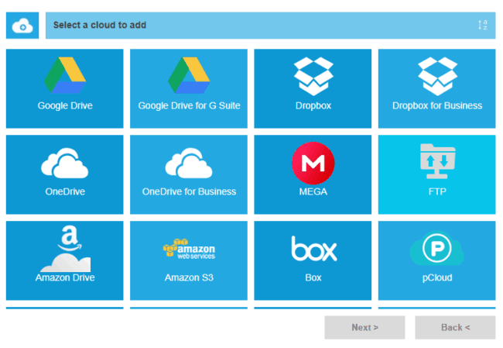
Task: Click the Back < button
Action: point(455,327)
